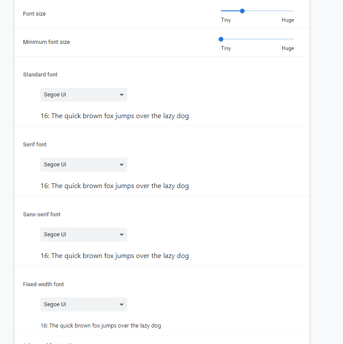Click the "Sans-serif font" section heading
Viewport: 343px width, 344px height.
(42, 215)
